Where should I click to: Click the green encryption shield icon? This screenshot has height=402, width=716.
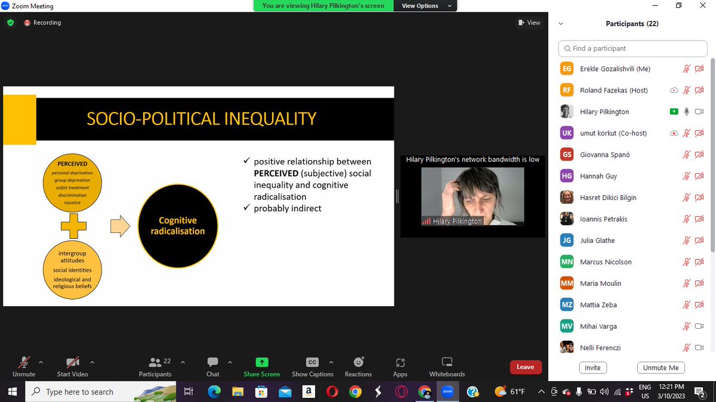(x=10, y=23)
